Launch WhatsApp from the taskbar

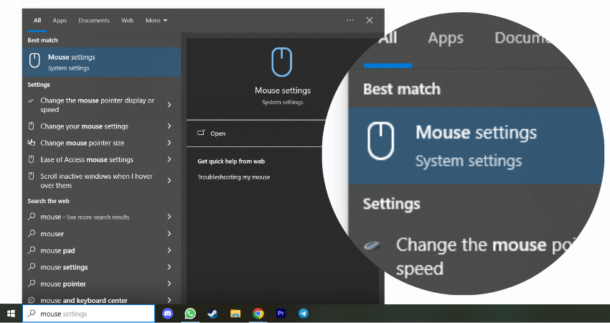coord(190,314)
